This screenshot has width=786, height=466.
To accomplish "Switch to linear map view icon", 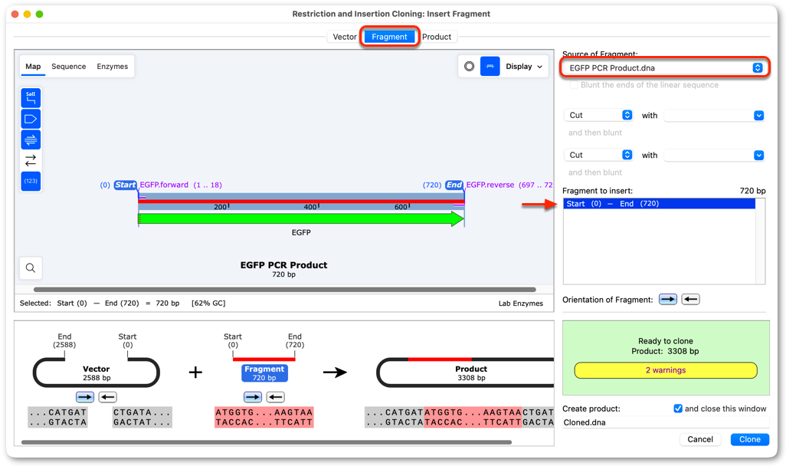I will [x=490, y=66].
